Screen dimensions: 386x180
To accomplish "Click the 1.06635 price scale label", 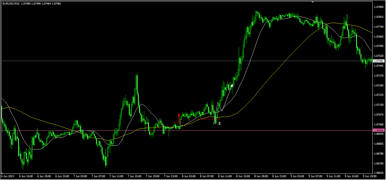I will [379, 173].
